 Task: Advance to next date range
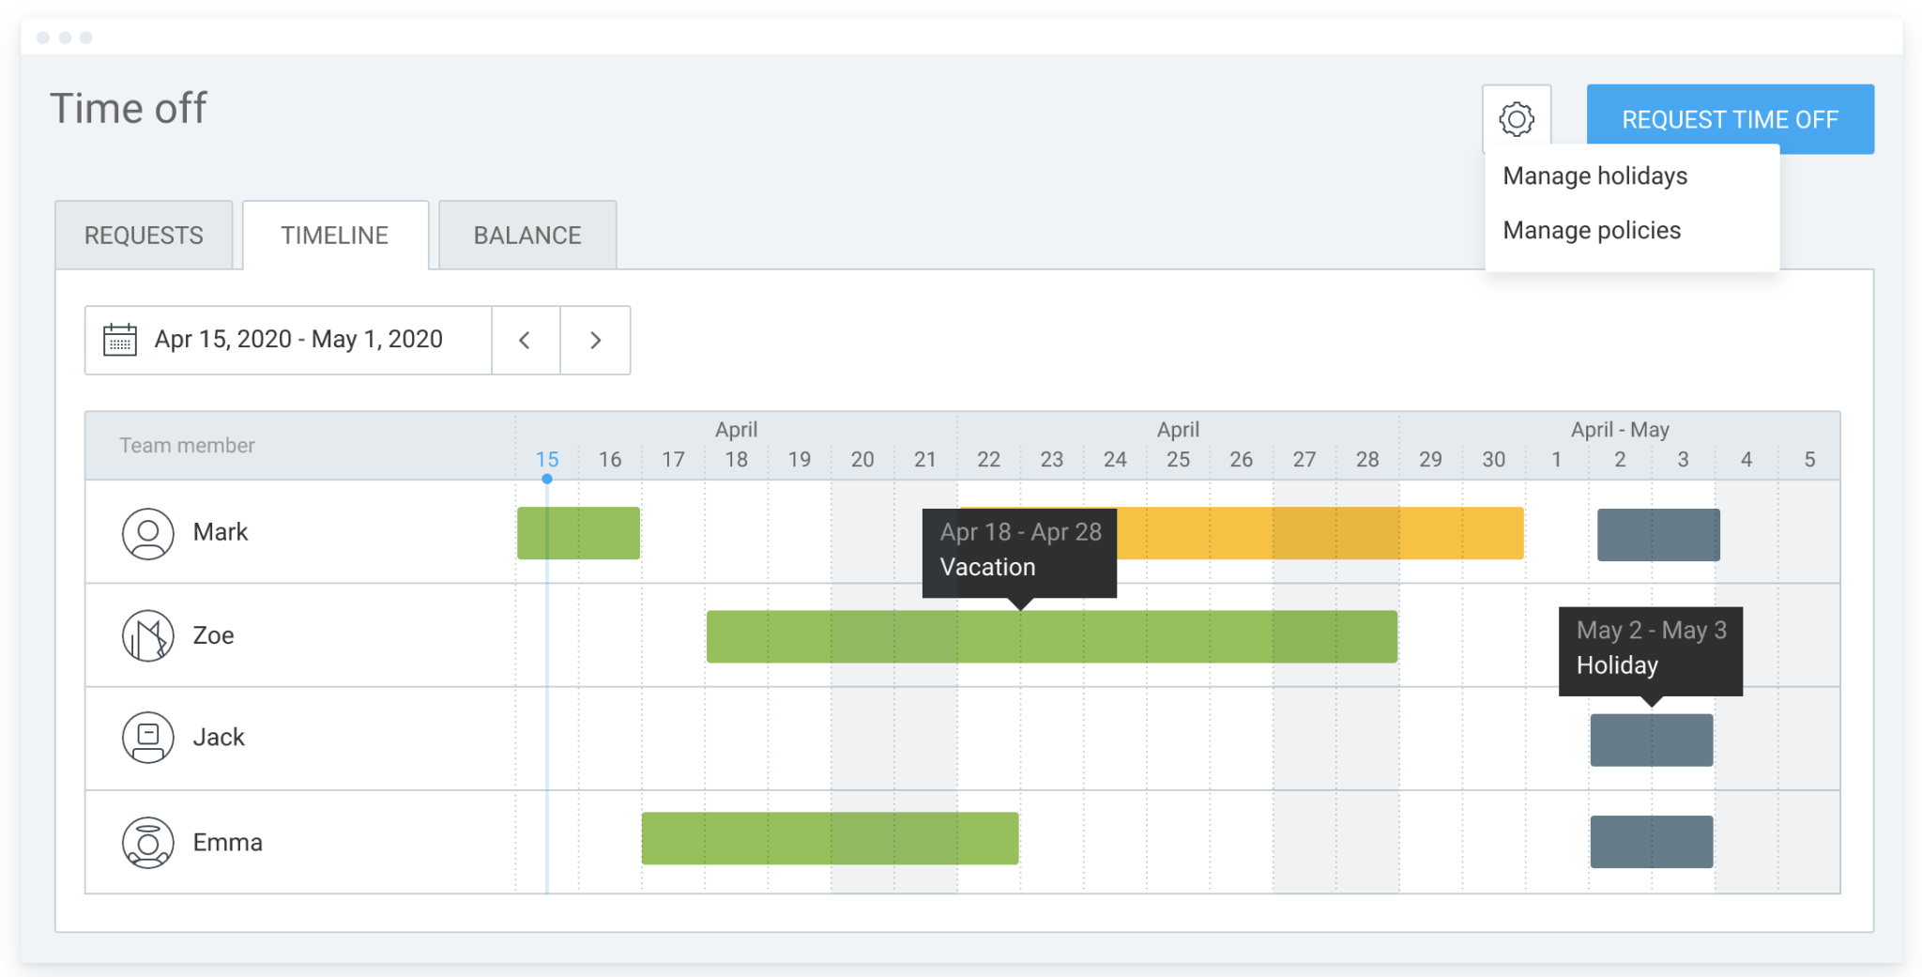pos(595,340)
